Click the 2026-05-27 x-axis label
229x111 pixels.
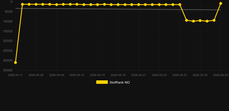pyautogui.click(x=180, y=75)
